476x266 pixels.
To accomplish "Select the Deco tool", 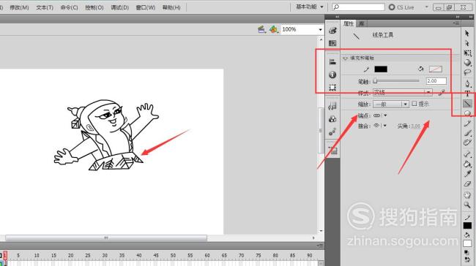I will (467, 142).
